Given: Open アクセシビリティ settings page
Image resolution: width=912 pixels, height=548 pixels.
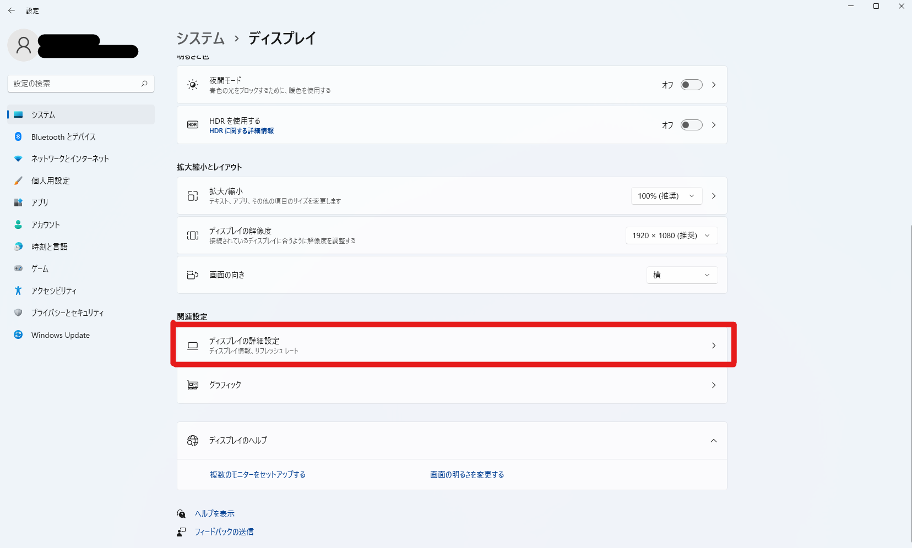Looking at the screenshot, I should tap(54, 291).
